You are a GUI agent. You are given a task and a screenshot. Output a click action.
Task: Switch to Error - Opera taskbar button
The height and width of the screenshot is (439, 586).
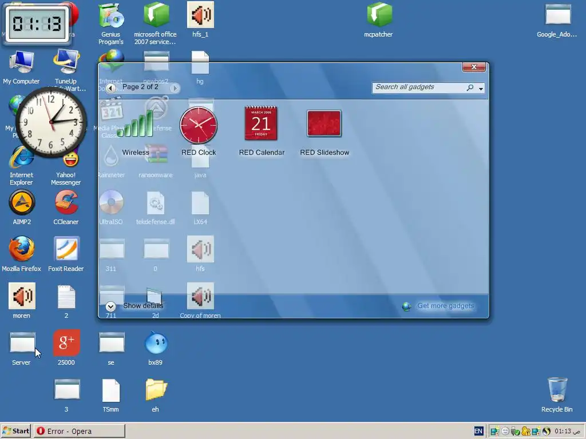(79, 431)
